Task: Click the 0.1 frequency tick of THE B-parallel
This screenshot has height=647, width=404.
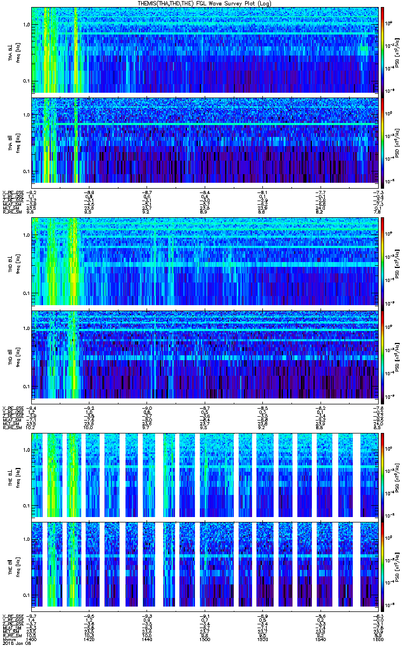Action: click(26, 595)
